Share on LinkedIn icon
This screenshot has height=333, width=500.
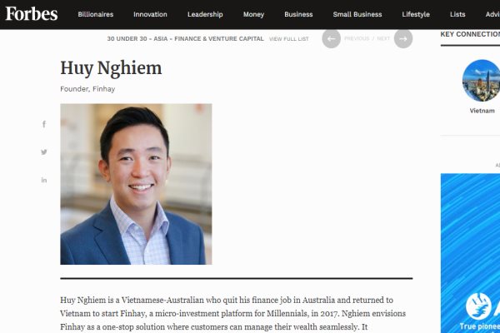click(x=44, y=181)
